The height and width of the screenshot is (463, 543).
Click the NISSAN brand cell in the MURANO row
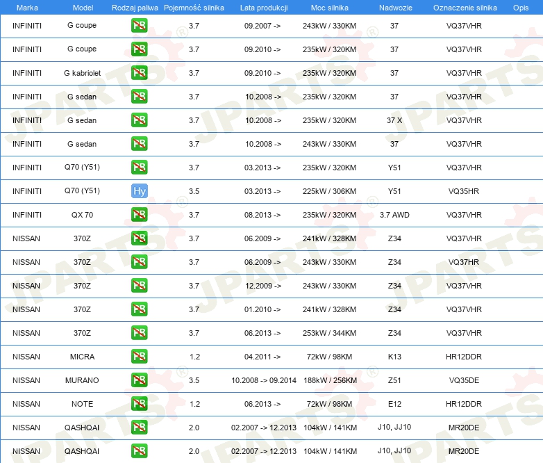[x=26, y=380]
